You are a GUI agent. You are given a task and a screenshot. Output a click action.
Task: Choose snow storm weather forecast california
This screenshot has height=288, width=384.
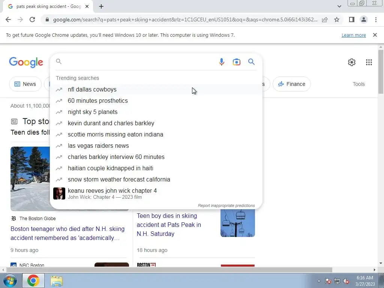tap(156, 180)
